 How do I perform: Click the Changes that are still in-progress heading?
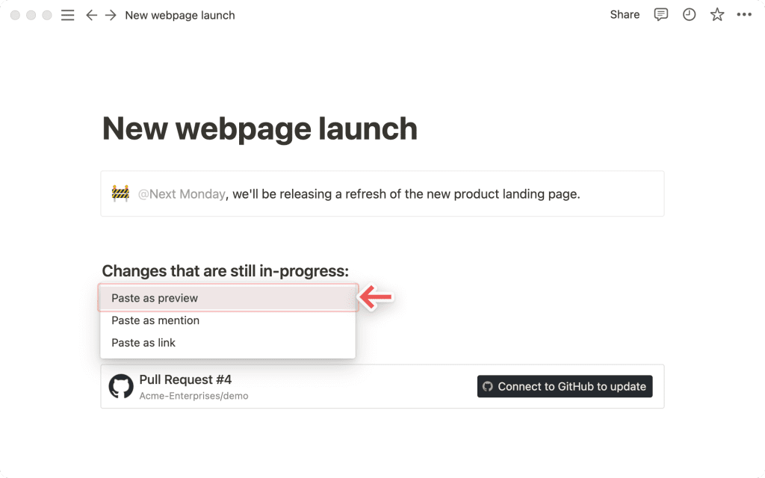[226, 270]
